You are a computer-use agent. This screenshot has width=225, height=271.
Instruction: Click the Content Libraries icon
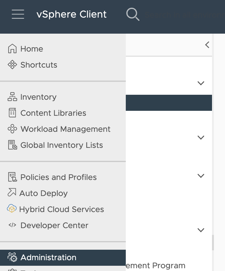pyautogui.click(x=12, y=113)
